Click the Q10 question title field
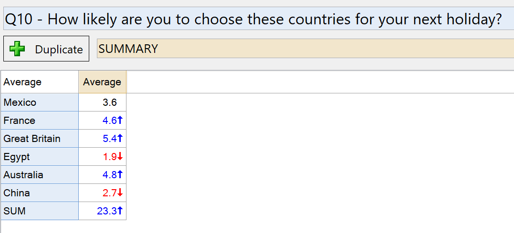 coord(259,20)
